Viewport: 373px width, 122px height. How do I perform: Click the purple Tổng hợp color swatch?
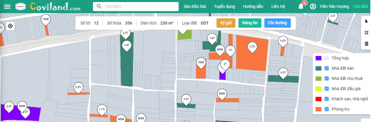(318, 58)
